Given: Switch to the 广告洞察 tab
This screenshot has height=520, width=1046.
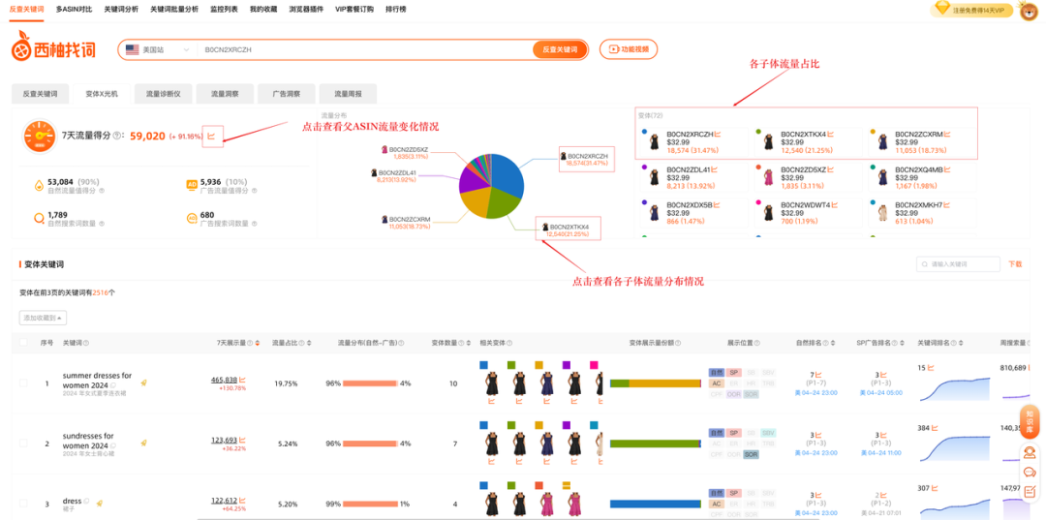Looking at the screenshot, I should tap(286, 95).
